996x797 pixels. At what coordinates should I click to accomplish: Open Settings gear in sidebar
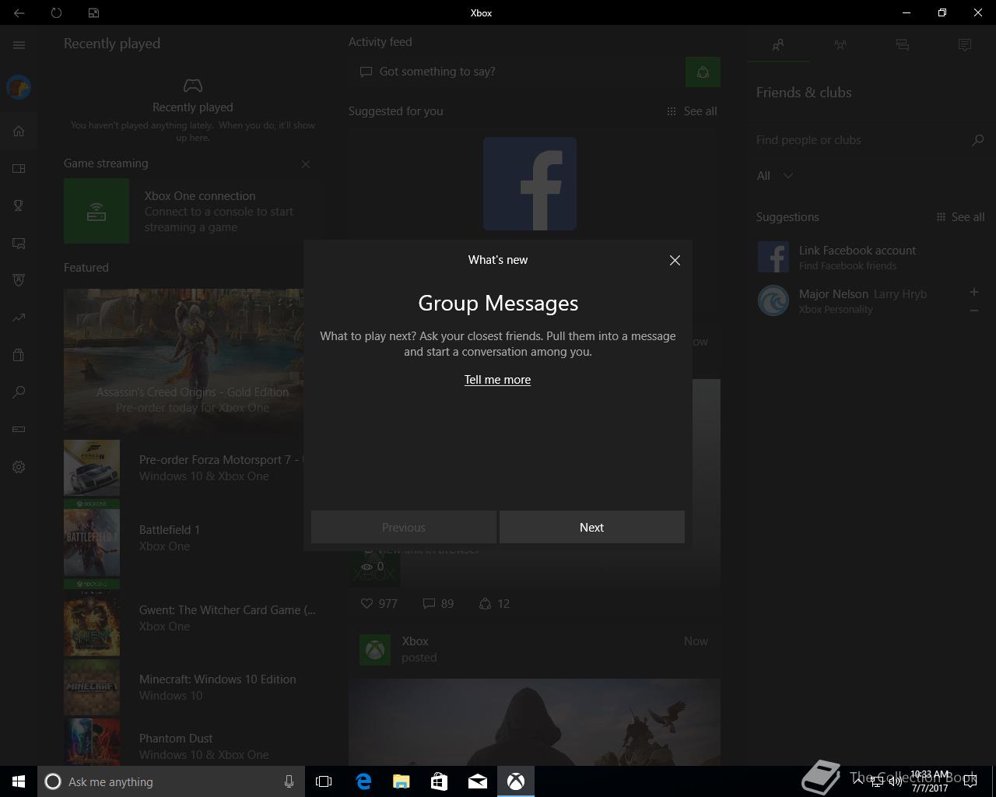click(x=19, y=467)
